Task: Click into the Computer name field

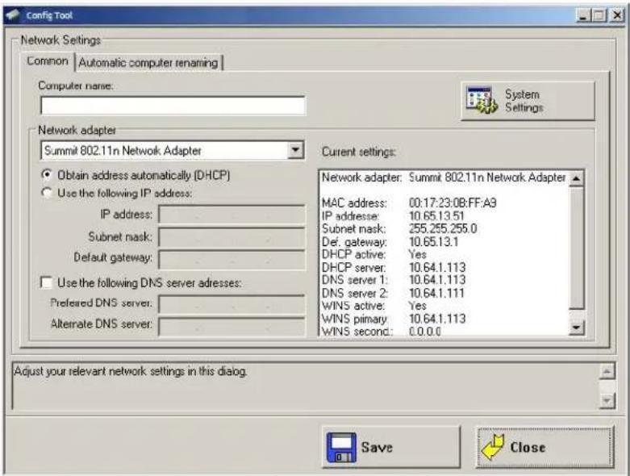Action: (x=173, y=106)
